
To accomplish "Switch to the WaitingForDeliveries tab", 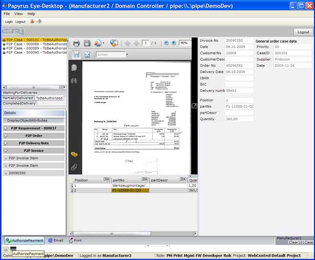I will (20, 93).
